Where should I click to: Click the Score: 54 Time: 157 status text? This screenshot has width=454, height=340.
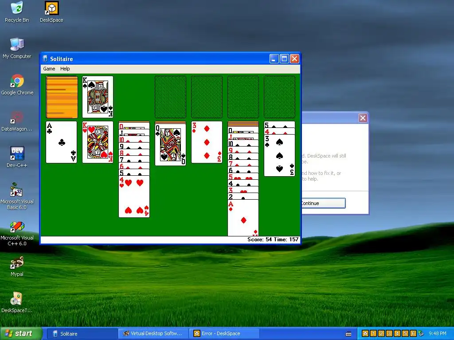[x=273, y=240]
